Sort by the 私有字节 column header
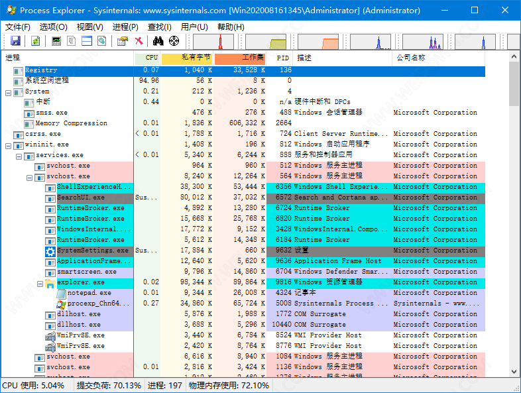521x393 pixels. pos(187,58)
